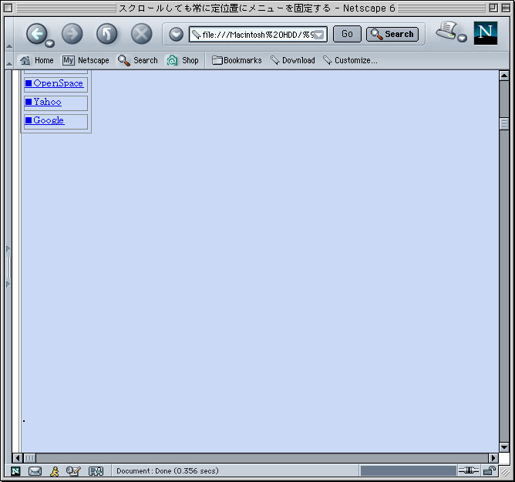Open Instant Messenger status bar icon

click(x=55, y=471)
